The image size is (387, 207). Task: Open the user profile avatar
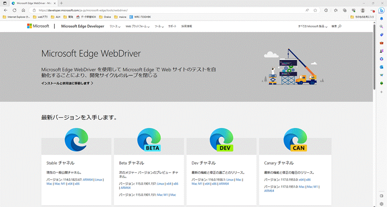pos(363,10)
